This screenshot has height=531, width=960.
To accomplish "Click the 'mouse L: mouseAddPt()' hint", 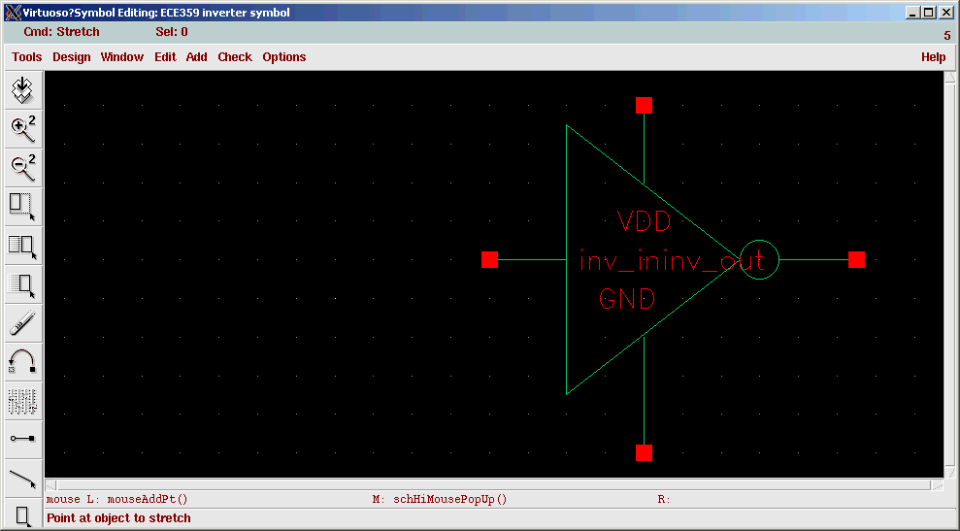I will (116, 499).
